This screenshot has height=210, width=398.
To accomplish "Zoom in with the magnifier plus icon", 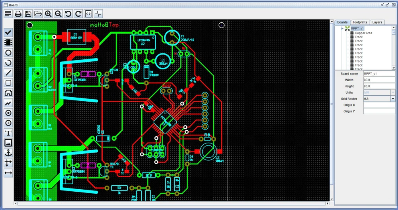I will pyautogui.click(x=48, y=14).
